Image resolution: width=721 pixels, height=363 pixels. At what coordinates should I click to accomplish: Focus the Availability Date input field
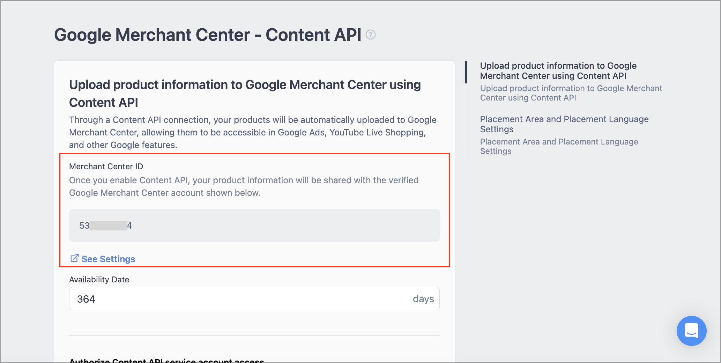(254, 299)
